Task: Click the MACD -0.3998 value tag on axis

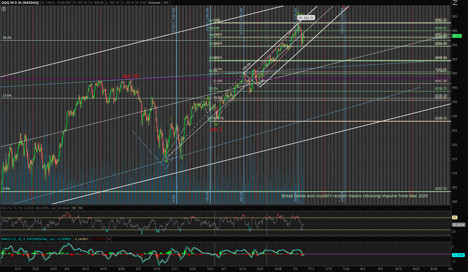Action: 458,255
